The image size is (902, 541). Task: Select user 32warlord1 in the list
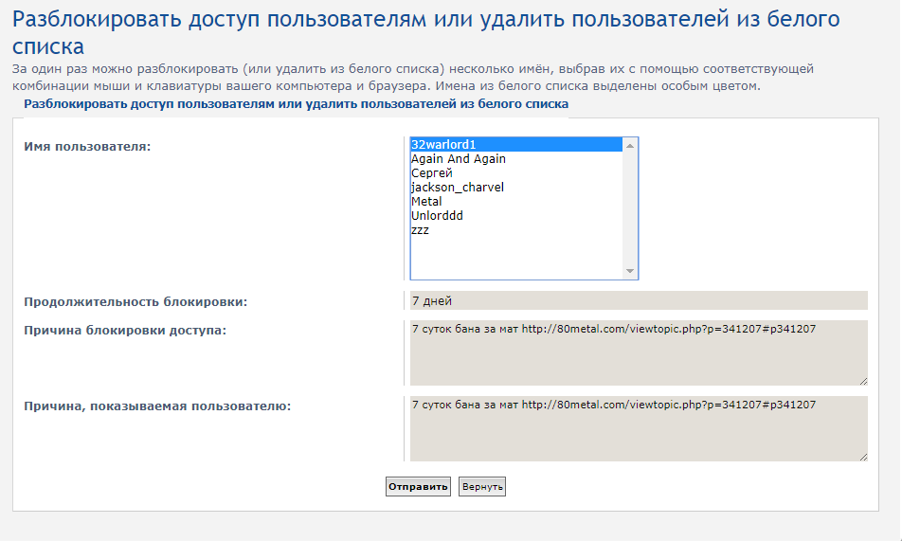coord(516,144)
